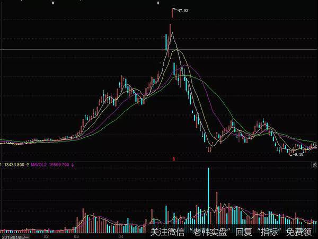Select the 03 month marker on time axis

tap(76, 236)
